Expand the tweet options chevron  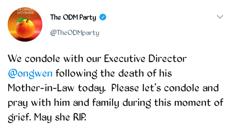coord(220,17)
